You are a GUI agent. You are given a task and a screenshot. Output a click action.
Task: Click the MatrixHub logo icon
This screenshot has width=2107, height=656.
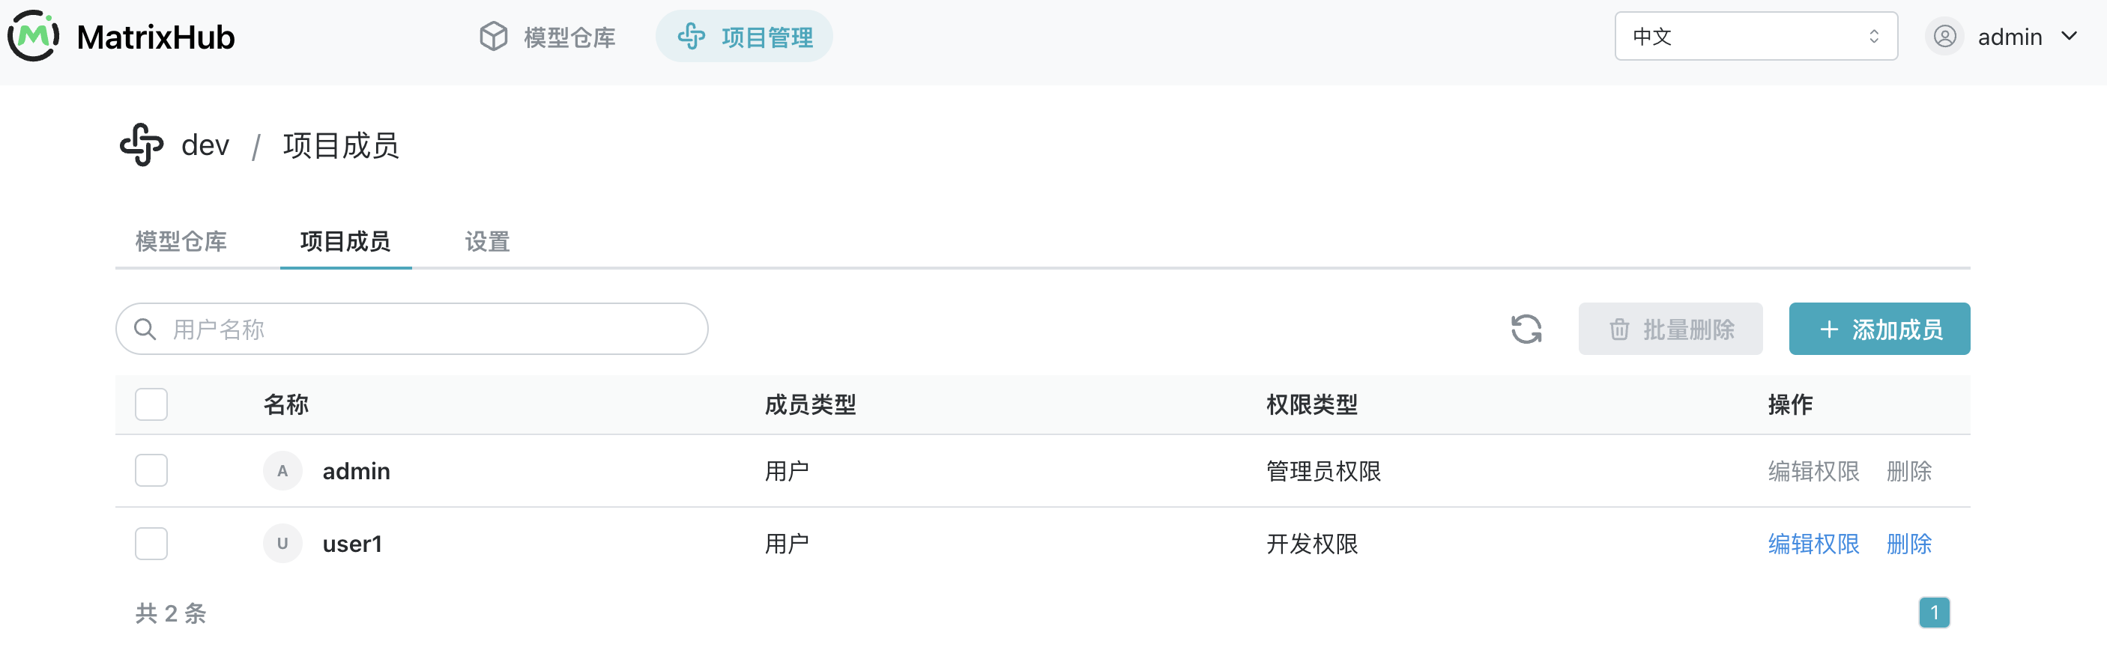point(34,36)
